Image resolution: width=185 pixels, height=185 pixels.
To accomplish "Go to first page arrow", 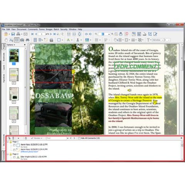I will click(x=32, y=34).
